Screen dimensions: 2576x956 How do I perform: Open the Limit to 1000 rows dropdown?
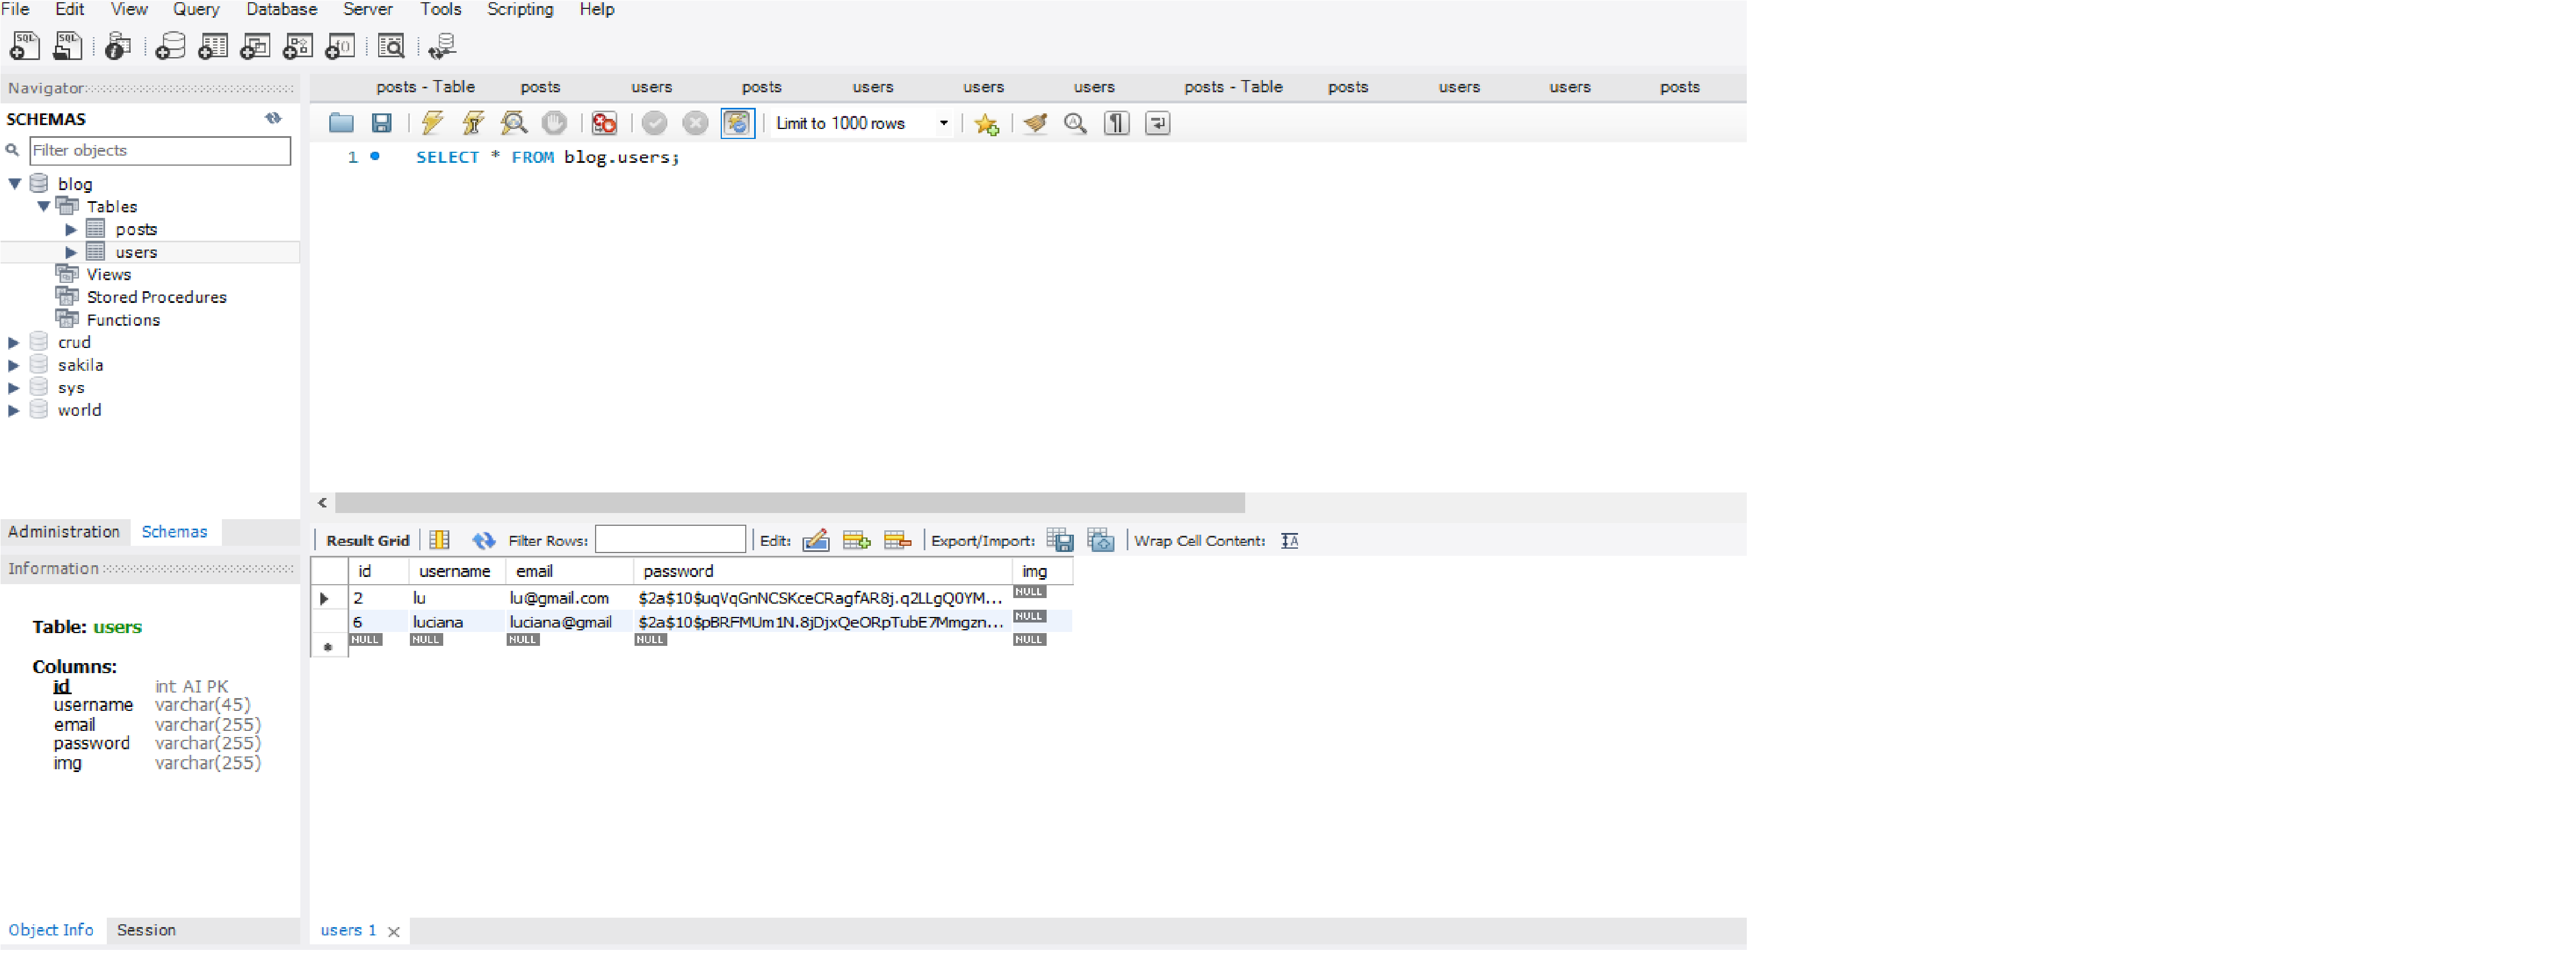click(x=942, y=123)
